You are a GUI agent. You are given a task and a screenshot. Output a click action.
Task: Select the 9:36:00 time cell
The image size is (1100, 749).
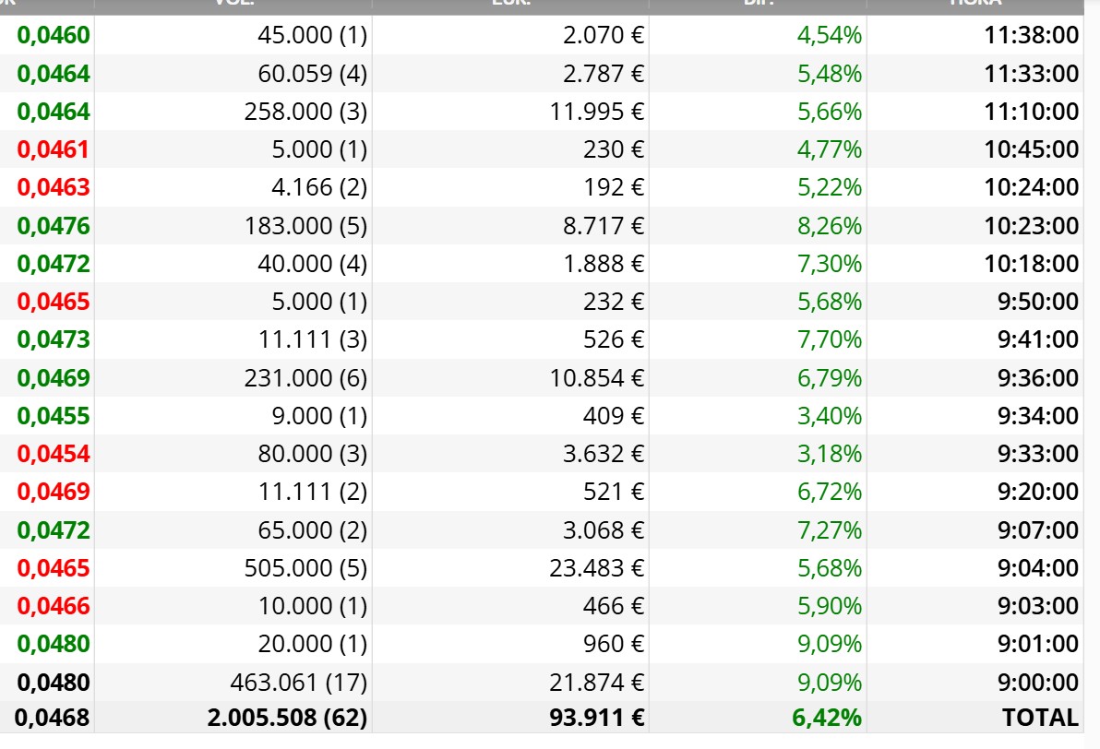click(1038, 378)
